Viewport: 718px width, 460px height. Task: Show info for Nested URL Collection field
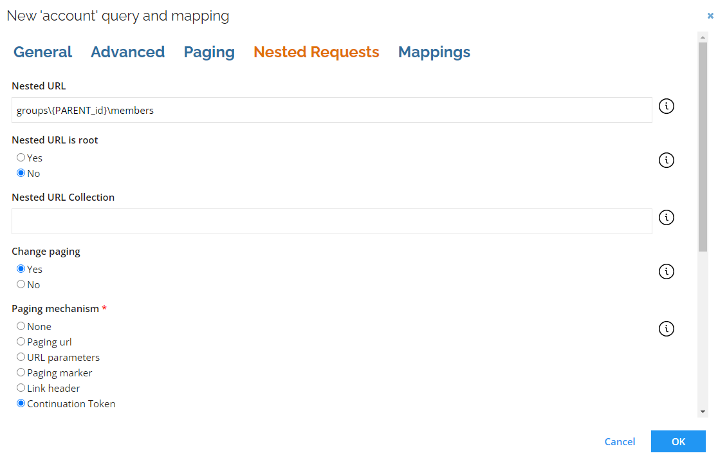coord(667,217)
